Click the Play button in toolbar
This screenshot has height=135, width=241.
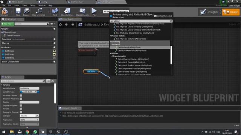[94, 12]
